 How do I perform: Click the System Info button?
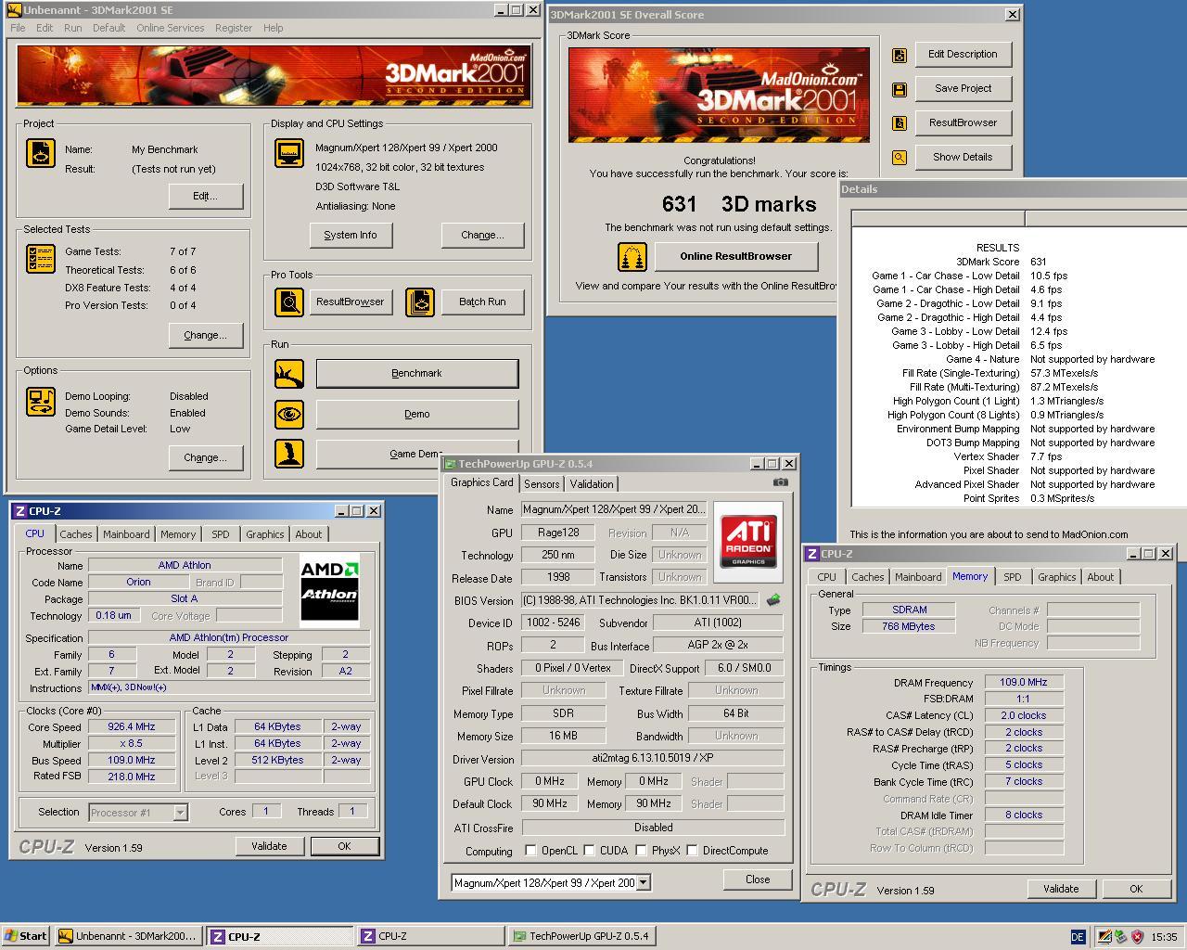351,236
